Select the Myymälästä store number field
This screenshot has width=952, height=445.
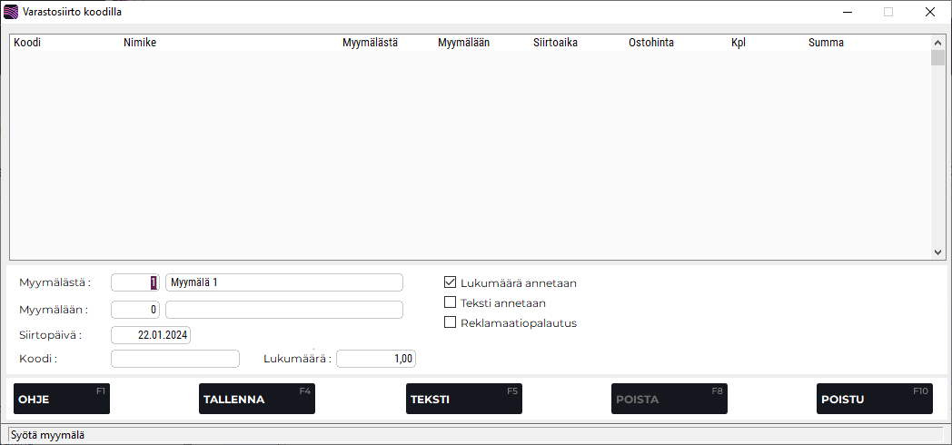(135, 282)
